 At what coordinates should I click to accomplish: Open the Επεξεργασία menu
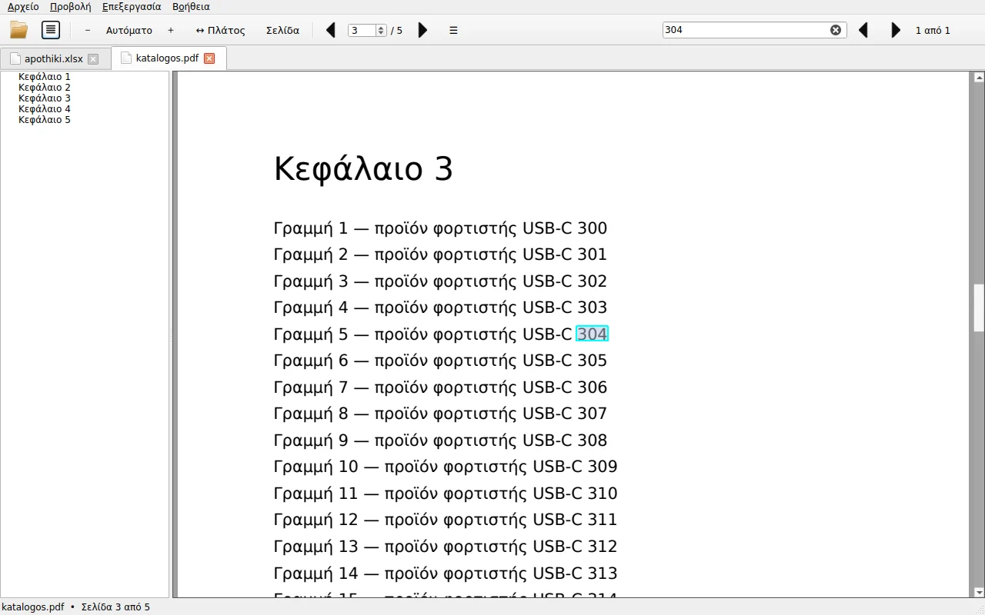pyautogui.click(x=132, y=7)
